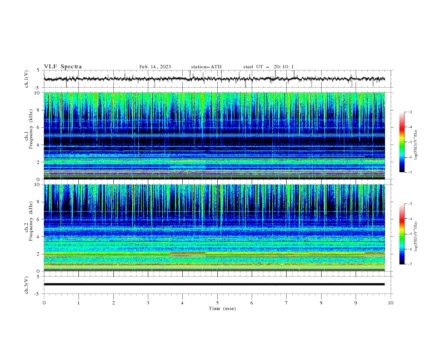Click the log(PSD) label beside ch.2 colorbar
This screenshot has width=440, height=340.
[x=416, y=236]
